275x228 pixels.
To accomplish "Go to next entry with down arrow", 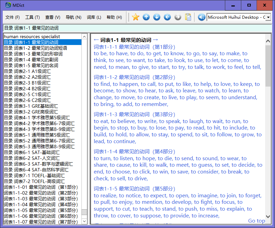I will click(x=157, y=17).
